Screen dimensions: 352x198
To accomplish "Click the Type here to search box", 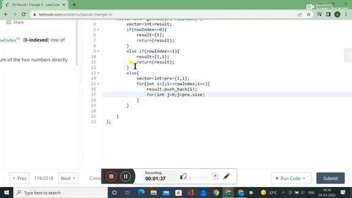I will click(x=61, y=193).
